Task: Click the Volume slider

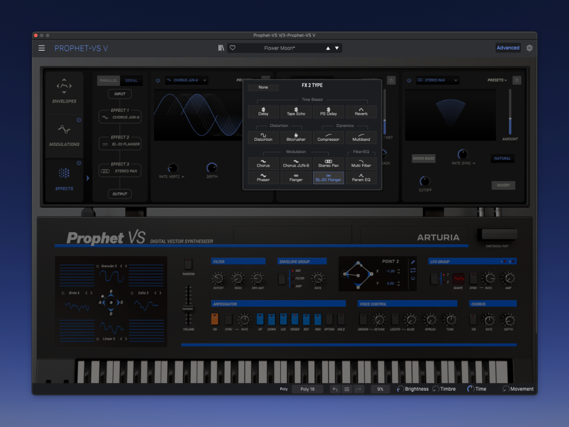Action: [x=189, y=308]
